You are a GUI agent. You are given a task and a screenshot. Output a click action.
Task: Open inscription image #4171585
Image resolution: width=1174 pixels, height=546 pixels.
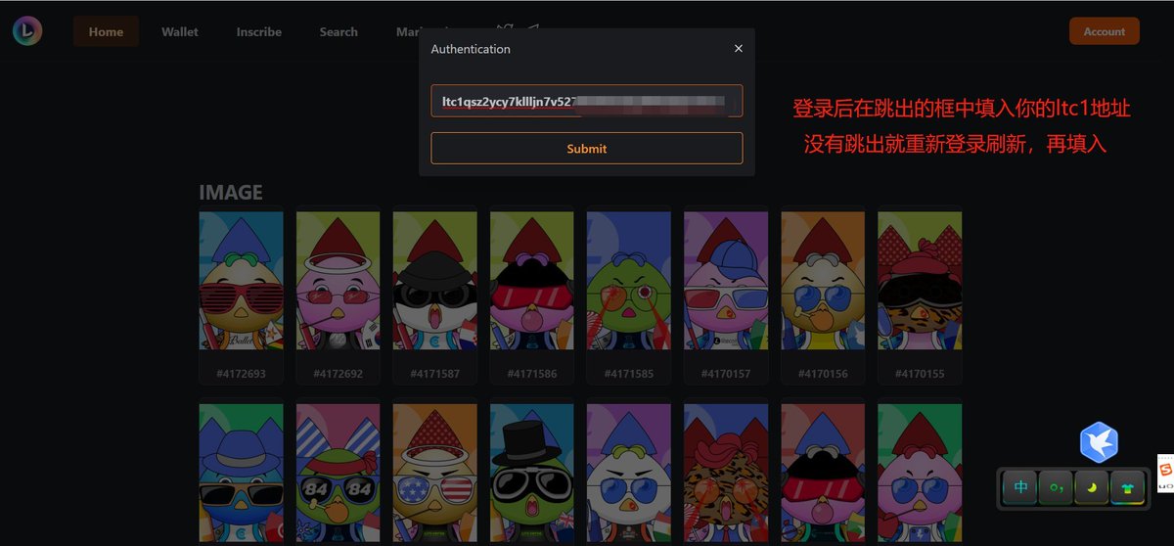[x=628, y=281]
